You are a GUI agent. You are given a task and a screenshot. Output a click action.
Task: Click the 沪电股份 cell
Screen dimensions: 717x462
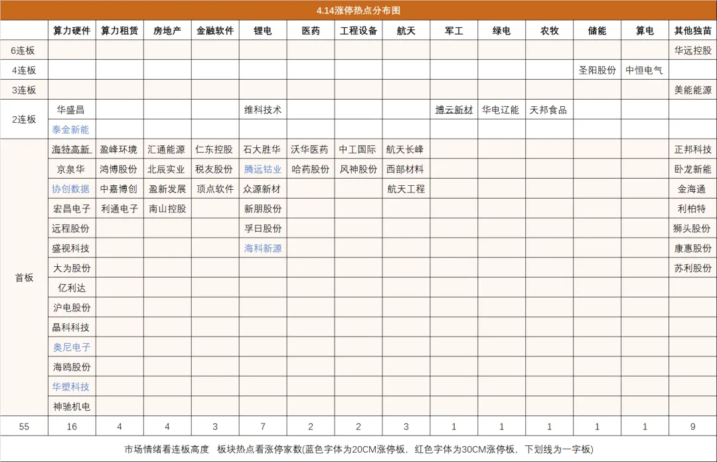(x=72, y=307)
